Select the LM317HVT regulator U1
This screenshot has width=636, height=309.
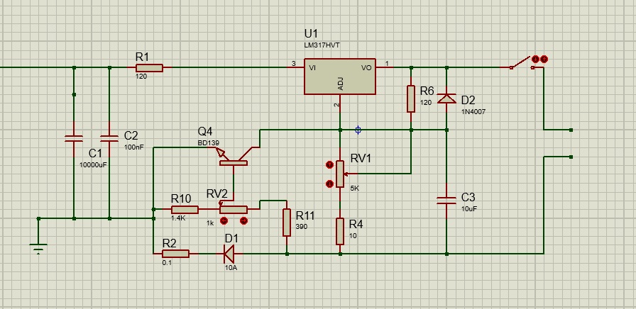[340, 76]
